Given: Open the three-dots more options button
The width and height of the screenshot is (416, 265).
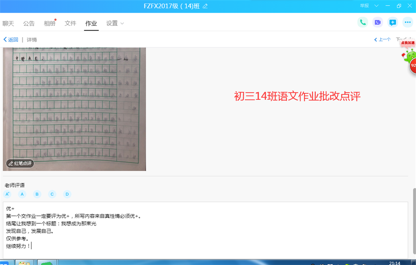Looking at the screenshot, I should [x=408, y=22].
